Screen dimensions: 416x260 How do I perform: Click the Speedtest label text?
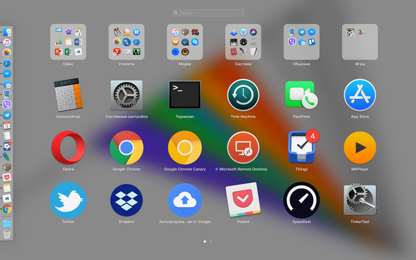(301, 222)
